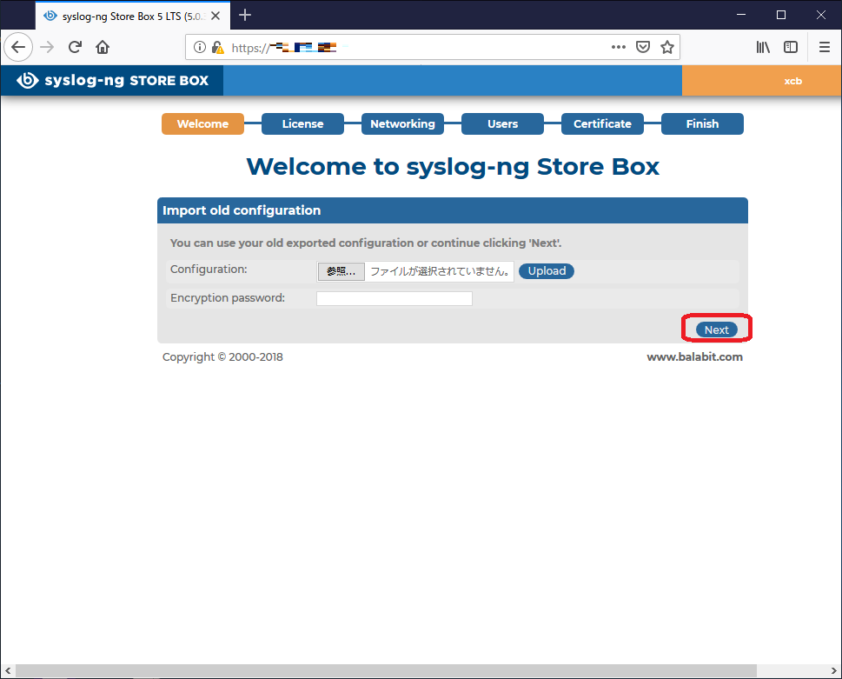Click the scrollbar right arrow
Image resolution: width=842 pixels, height=679 pixels.
(x=834, y=671)
